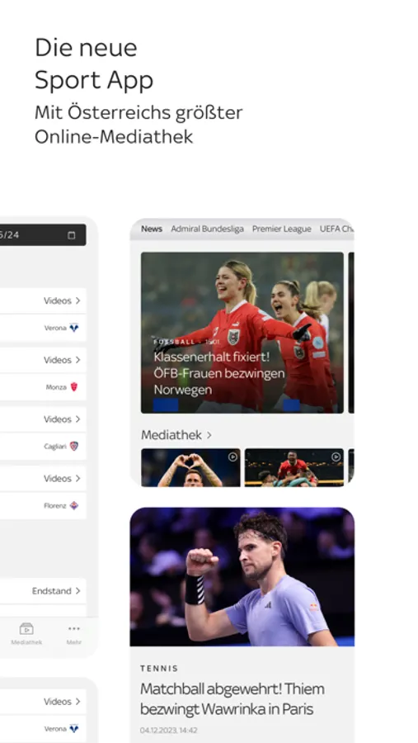Click the 5/24 date text

pyautogui.click(x=9, y=235)
